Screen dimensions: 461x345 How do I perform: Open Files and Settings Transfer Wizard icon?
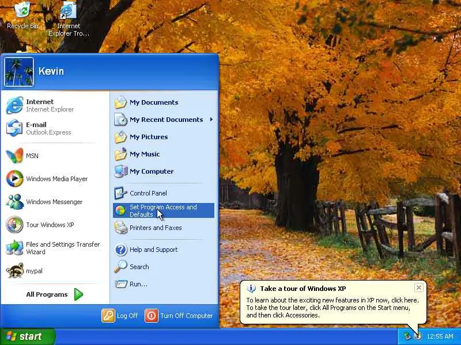14,248
